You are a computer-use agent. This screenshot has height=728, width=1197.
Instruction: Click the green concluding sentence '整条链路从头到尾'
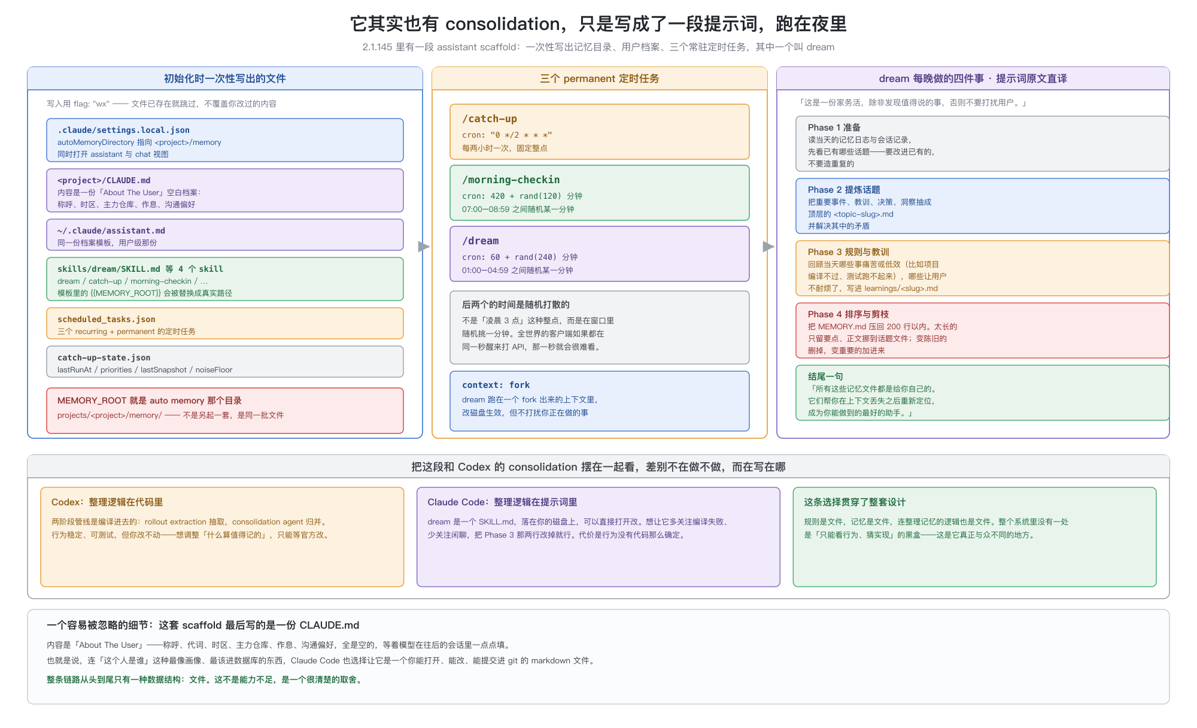pos(206,680)
